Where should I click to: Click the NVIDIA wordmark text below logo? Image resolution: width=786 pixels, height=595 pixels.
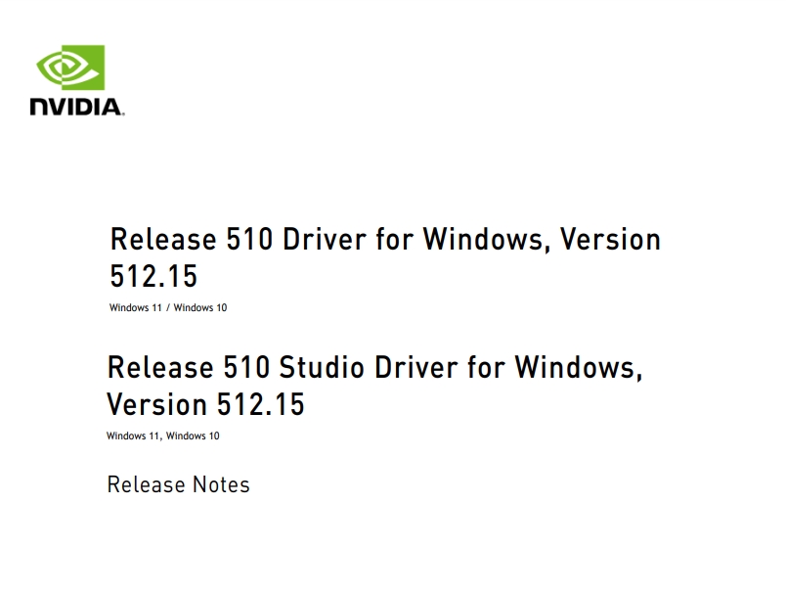76,107
